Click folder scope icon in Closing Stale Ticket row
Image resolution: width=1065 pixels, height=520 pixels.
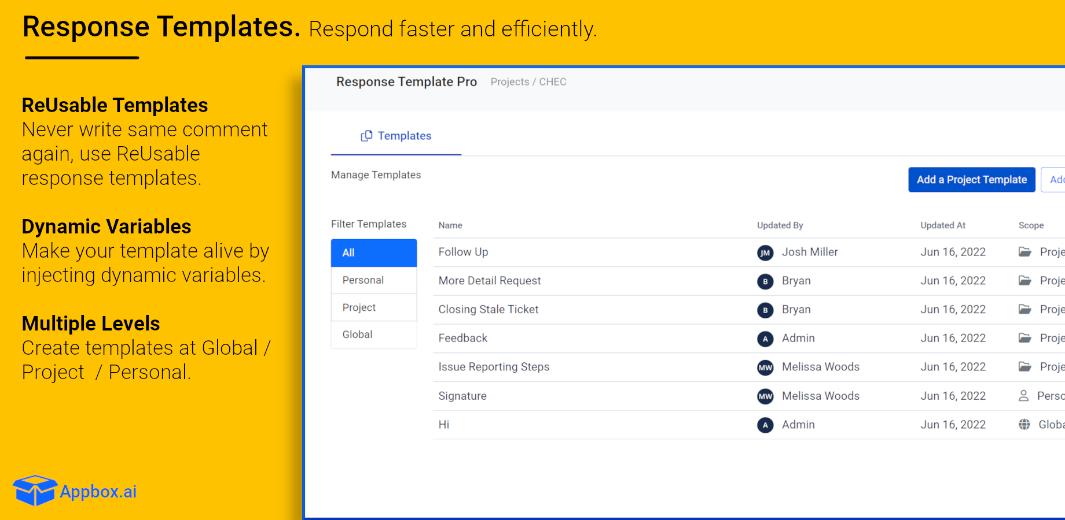pos(1024,309)
